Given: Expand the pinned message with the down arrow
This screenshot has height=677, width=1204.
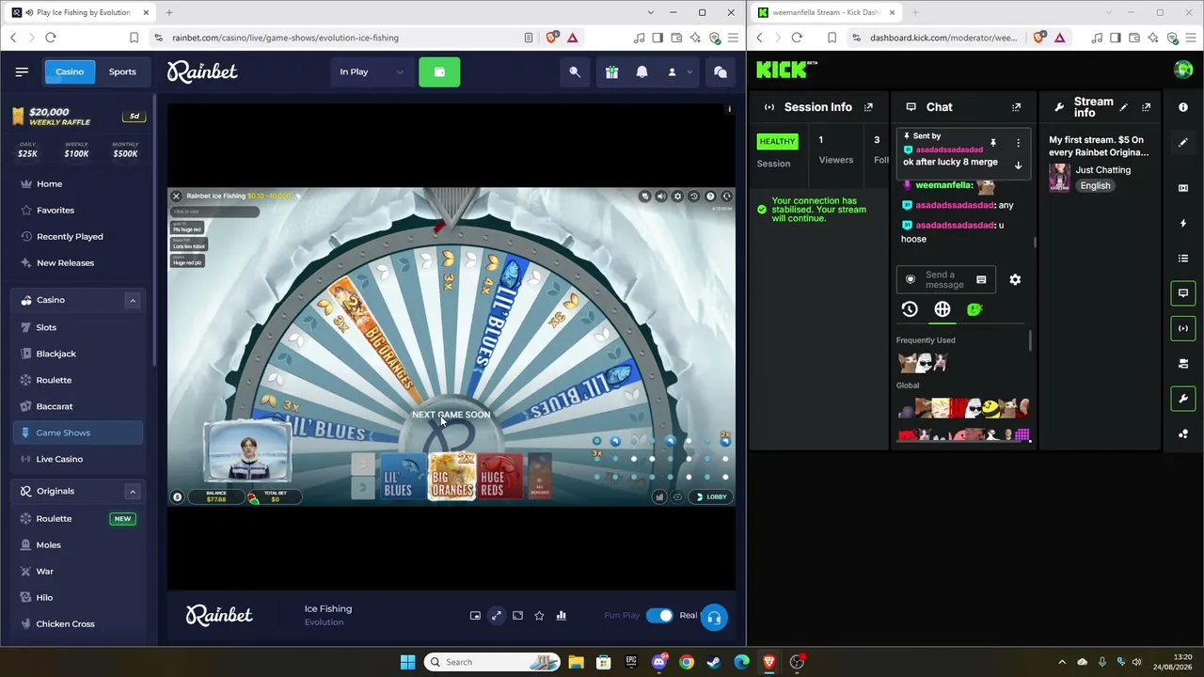Looking at the screenshot, I should coord(1018,165).
